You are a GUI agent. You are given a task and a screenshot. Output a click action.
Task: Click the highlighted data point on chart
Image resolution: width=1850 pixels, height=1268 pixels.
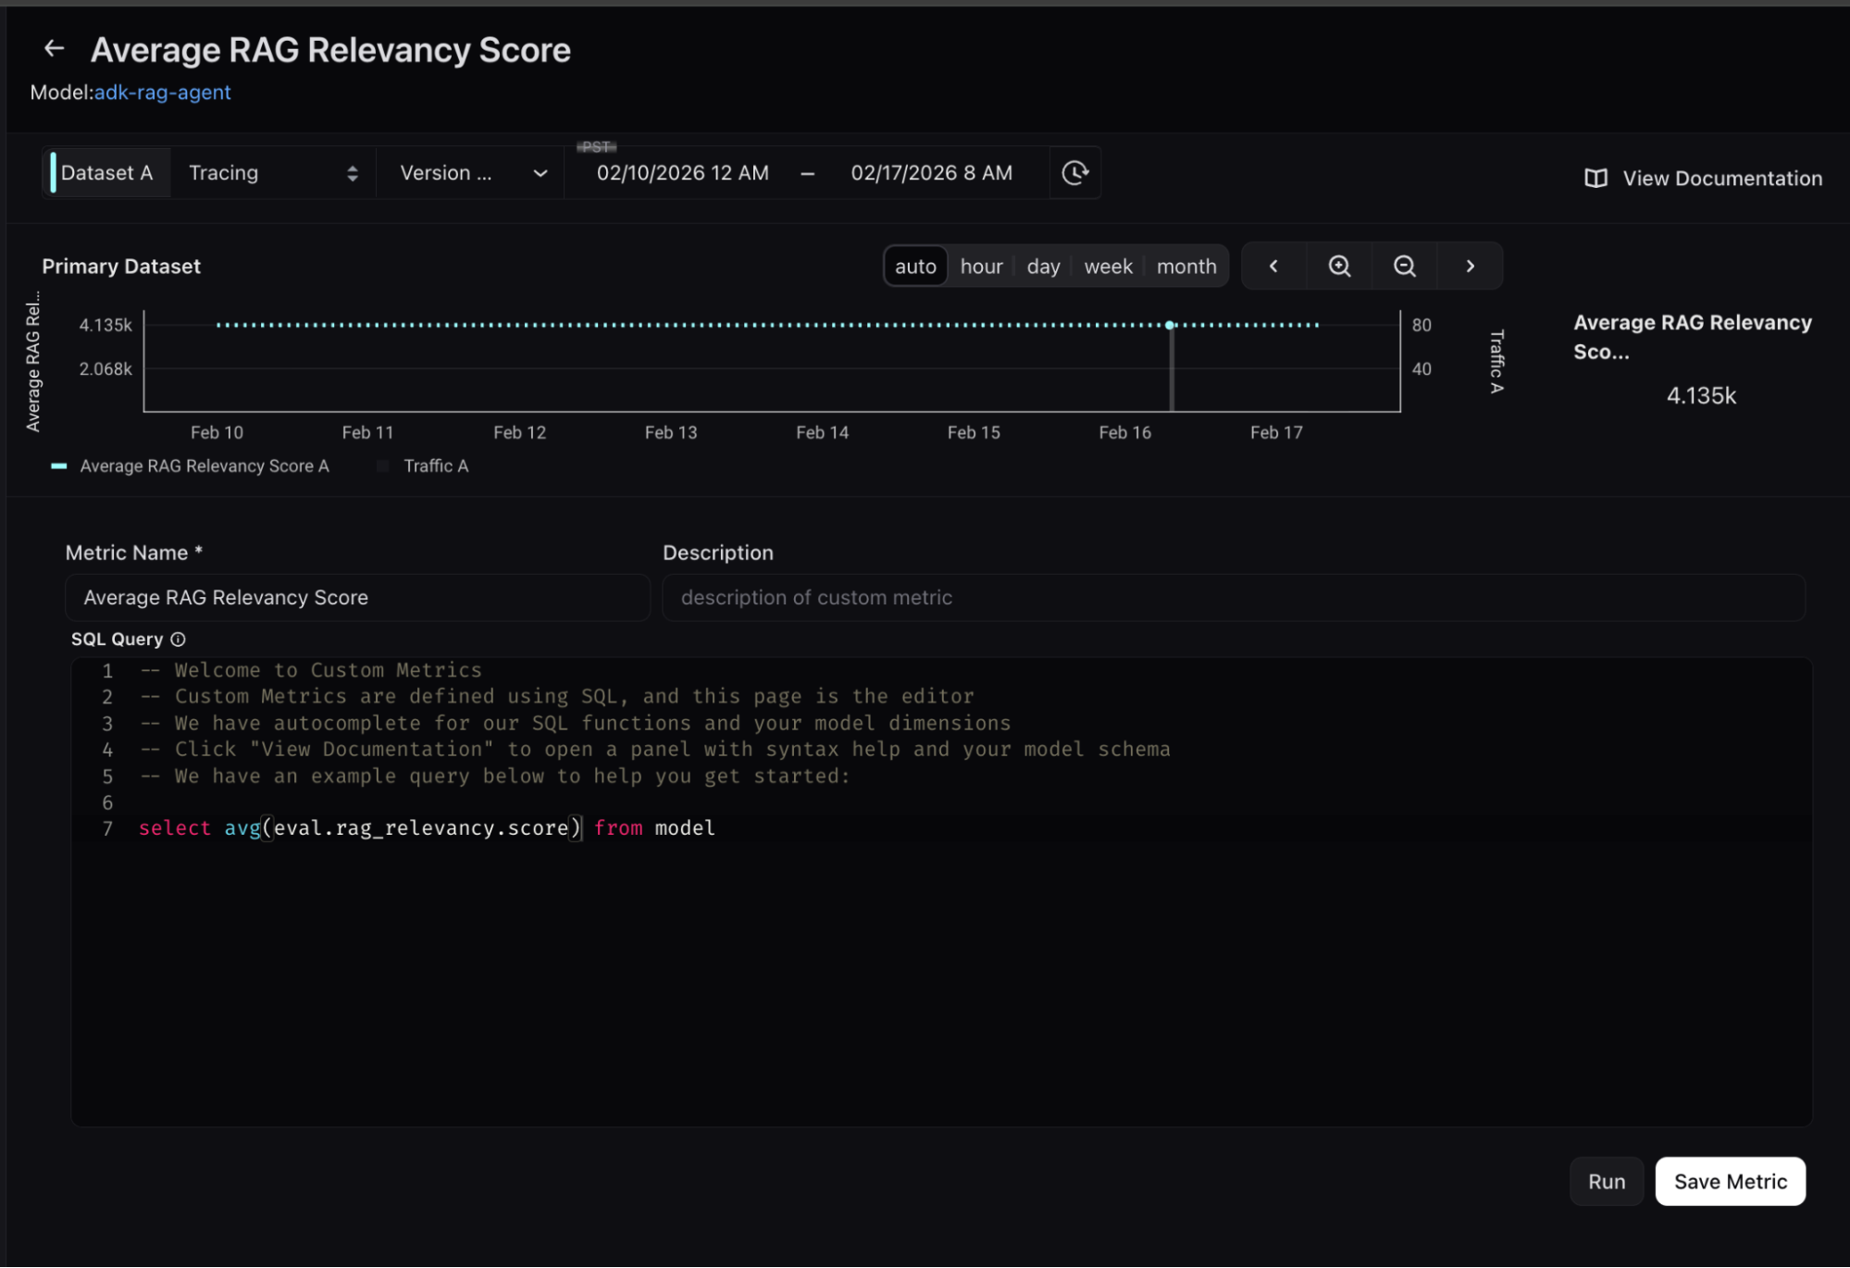(x=1170, y=325)
